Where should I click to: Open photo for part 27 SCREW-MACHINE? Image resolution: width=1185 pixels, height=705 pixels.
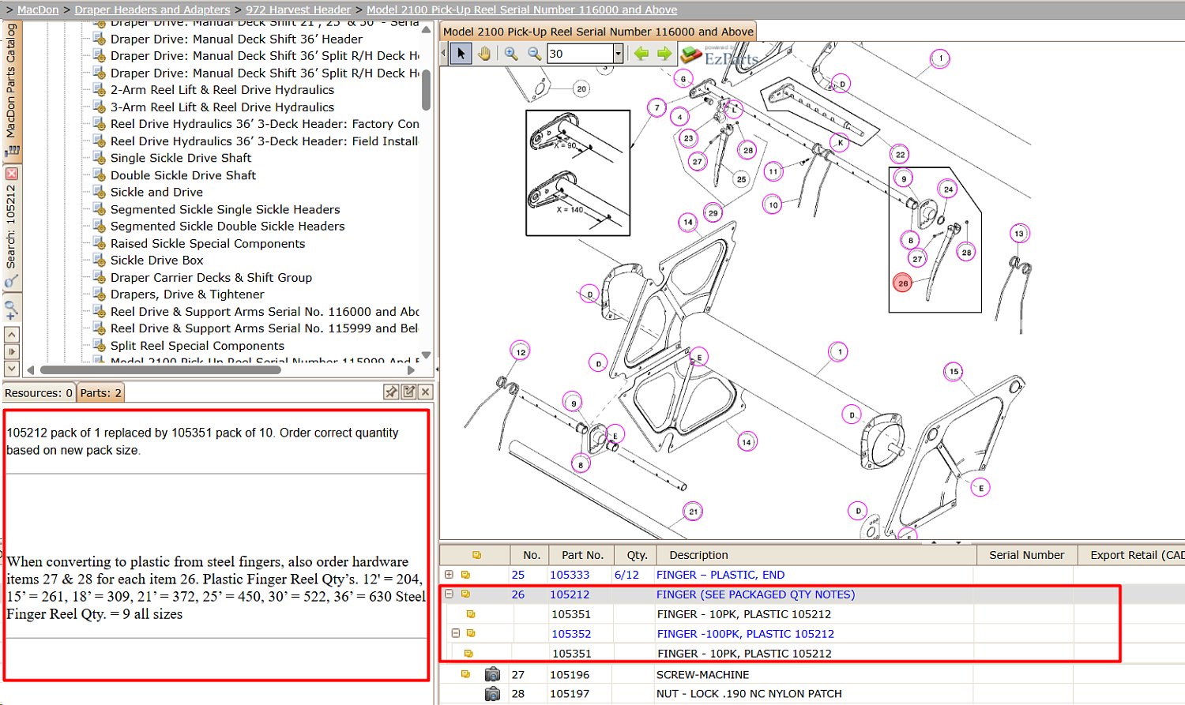coord(492,674)
